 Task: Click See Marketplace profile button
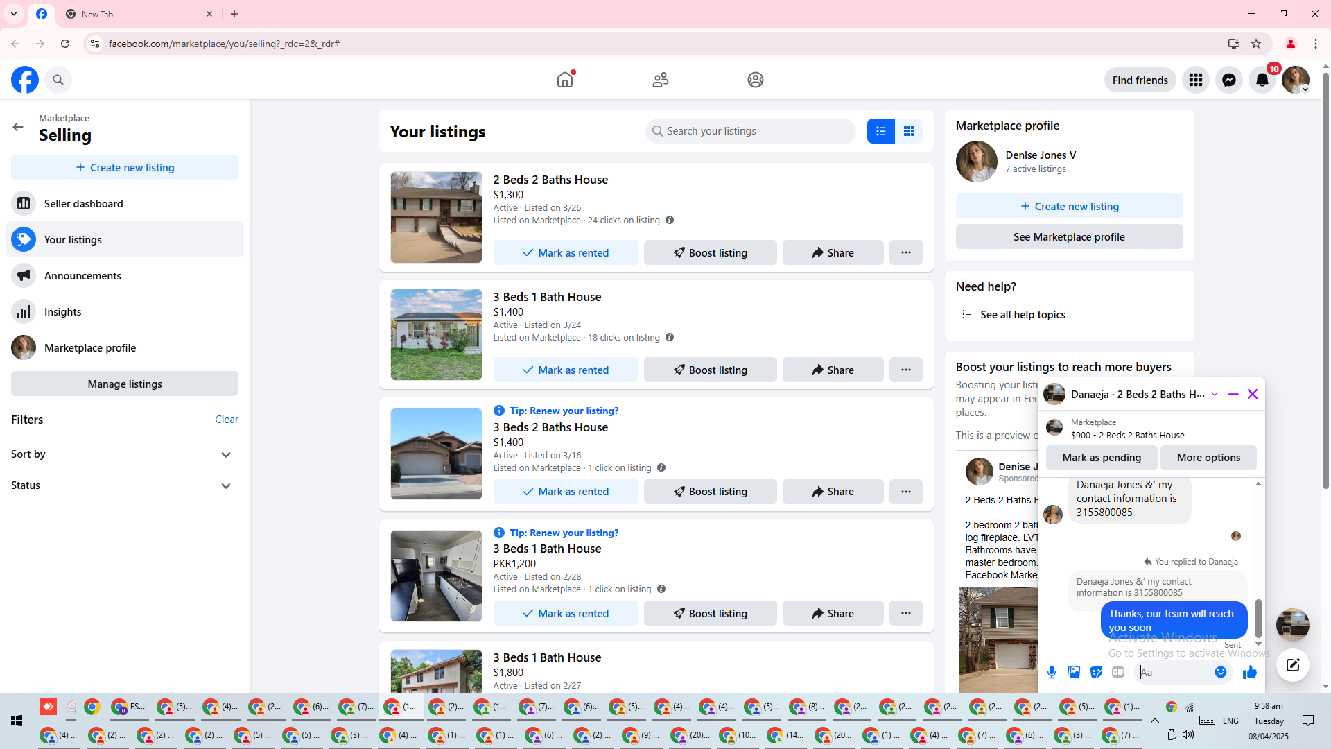coord(1068,237)
